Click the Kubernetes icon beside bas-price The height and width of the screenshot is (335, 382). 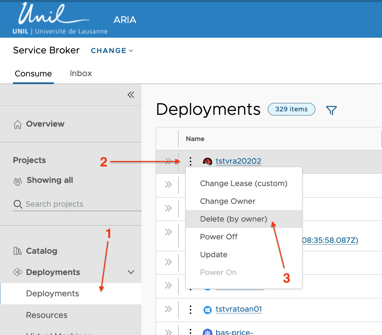pyautogui.click(x=207, y=332)
